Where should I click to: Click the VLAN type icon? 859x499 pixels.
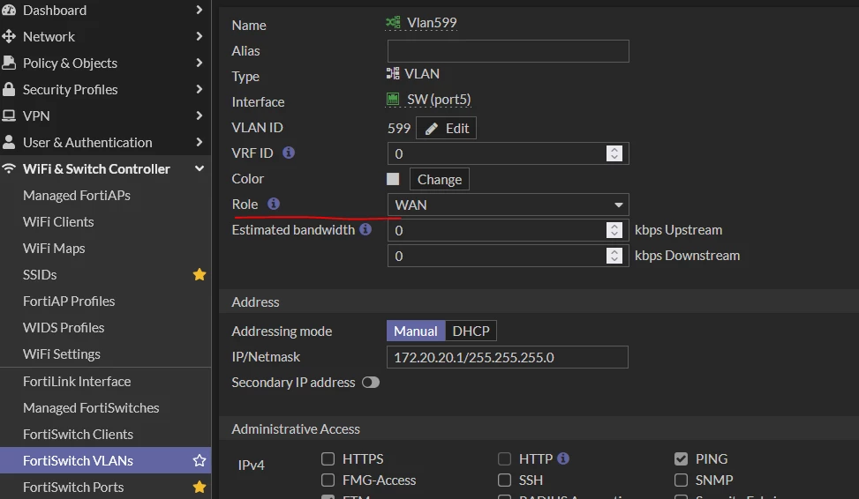click(x=393, y=73)
